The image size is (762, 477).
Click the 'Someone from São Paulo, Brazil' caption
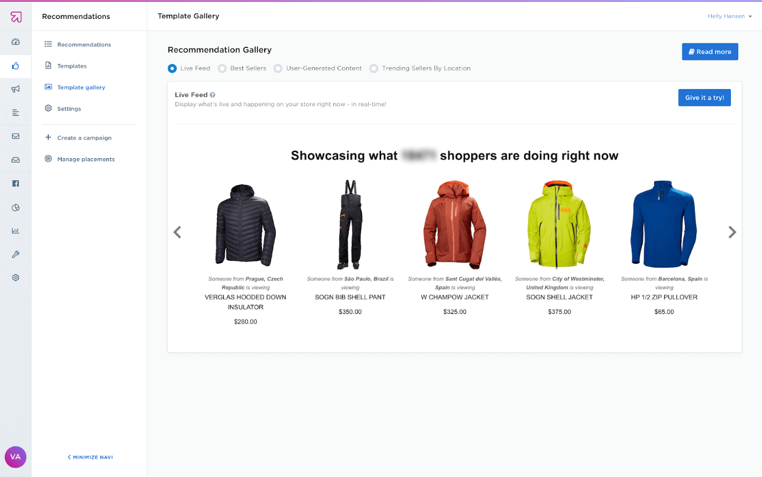point(350,283)
